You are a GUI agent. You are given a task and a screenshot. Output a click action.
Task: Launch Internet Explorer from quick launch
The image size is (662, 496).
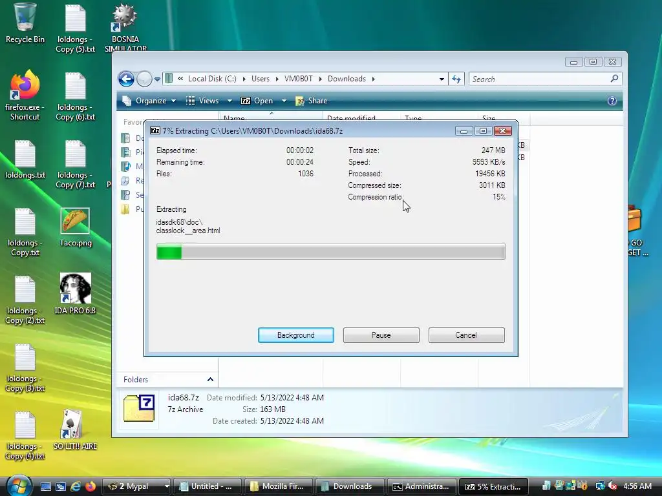tap(76, 486)
